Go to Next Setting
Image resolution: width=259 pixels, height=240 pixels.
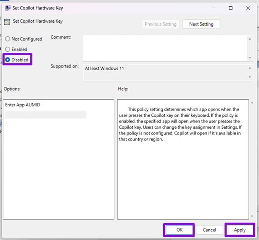coord(201,24)
